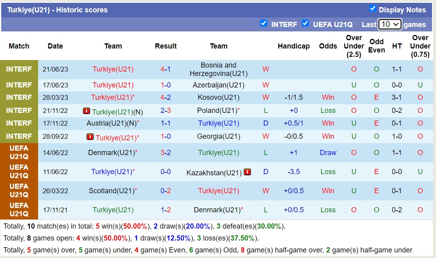Disable the INTERF filter checkbox
Screen dimensions: 436x258
(264, 23)
